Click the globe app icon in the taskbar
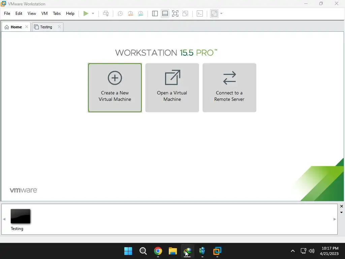This screenshot has width=345, height=259. 187,251
